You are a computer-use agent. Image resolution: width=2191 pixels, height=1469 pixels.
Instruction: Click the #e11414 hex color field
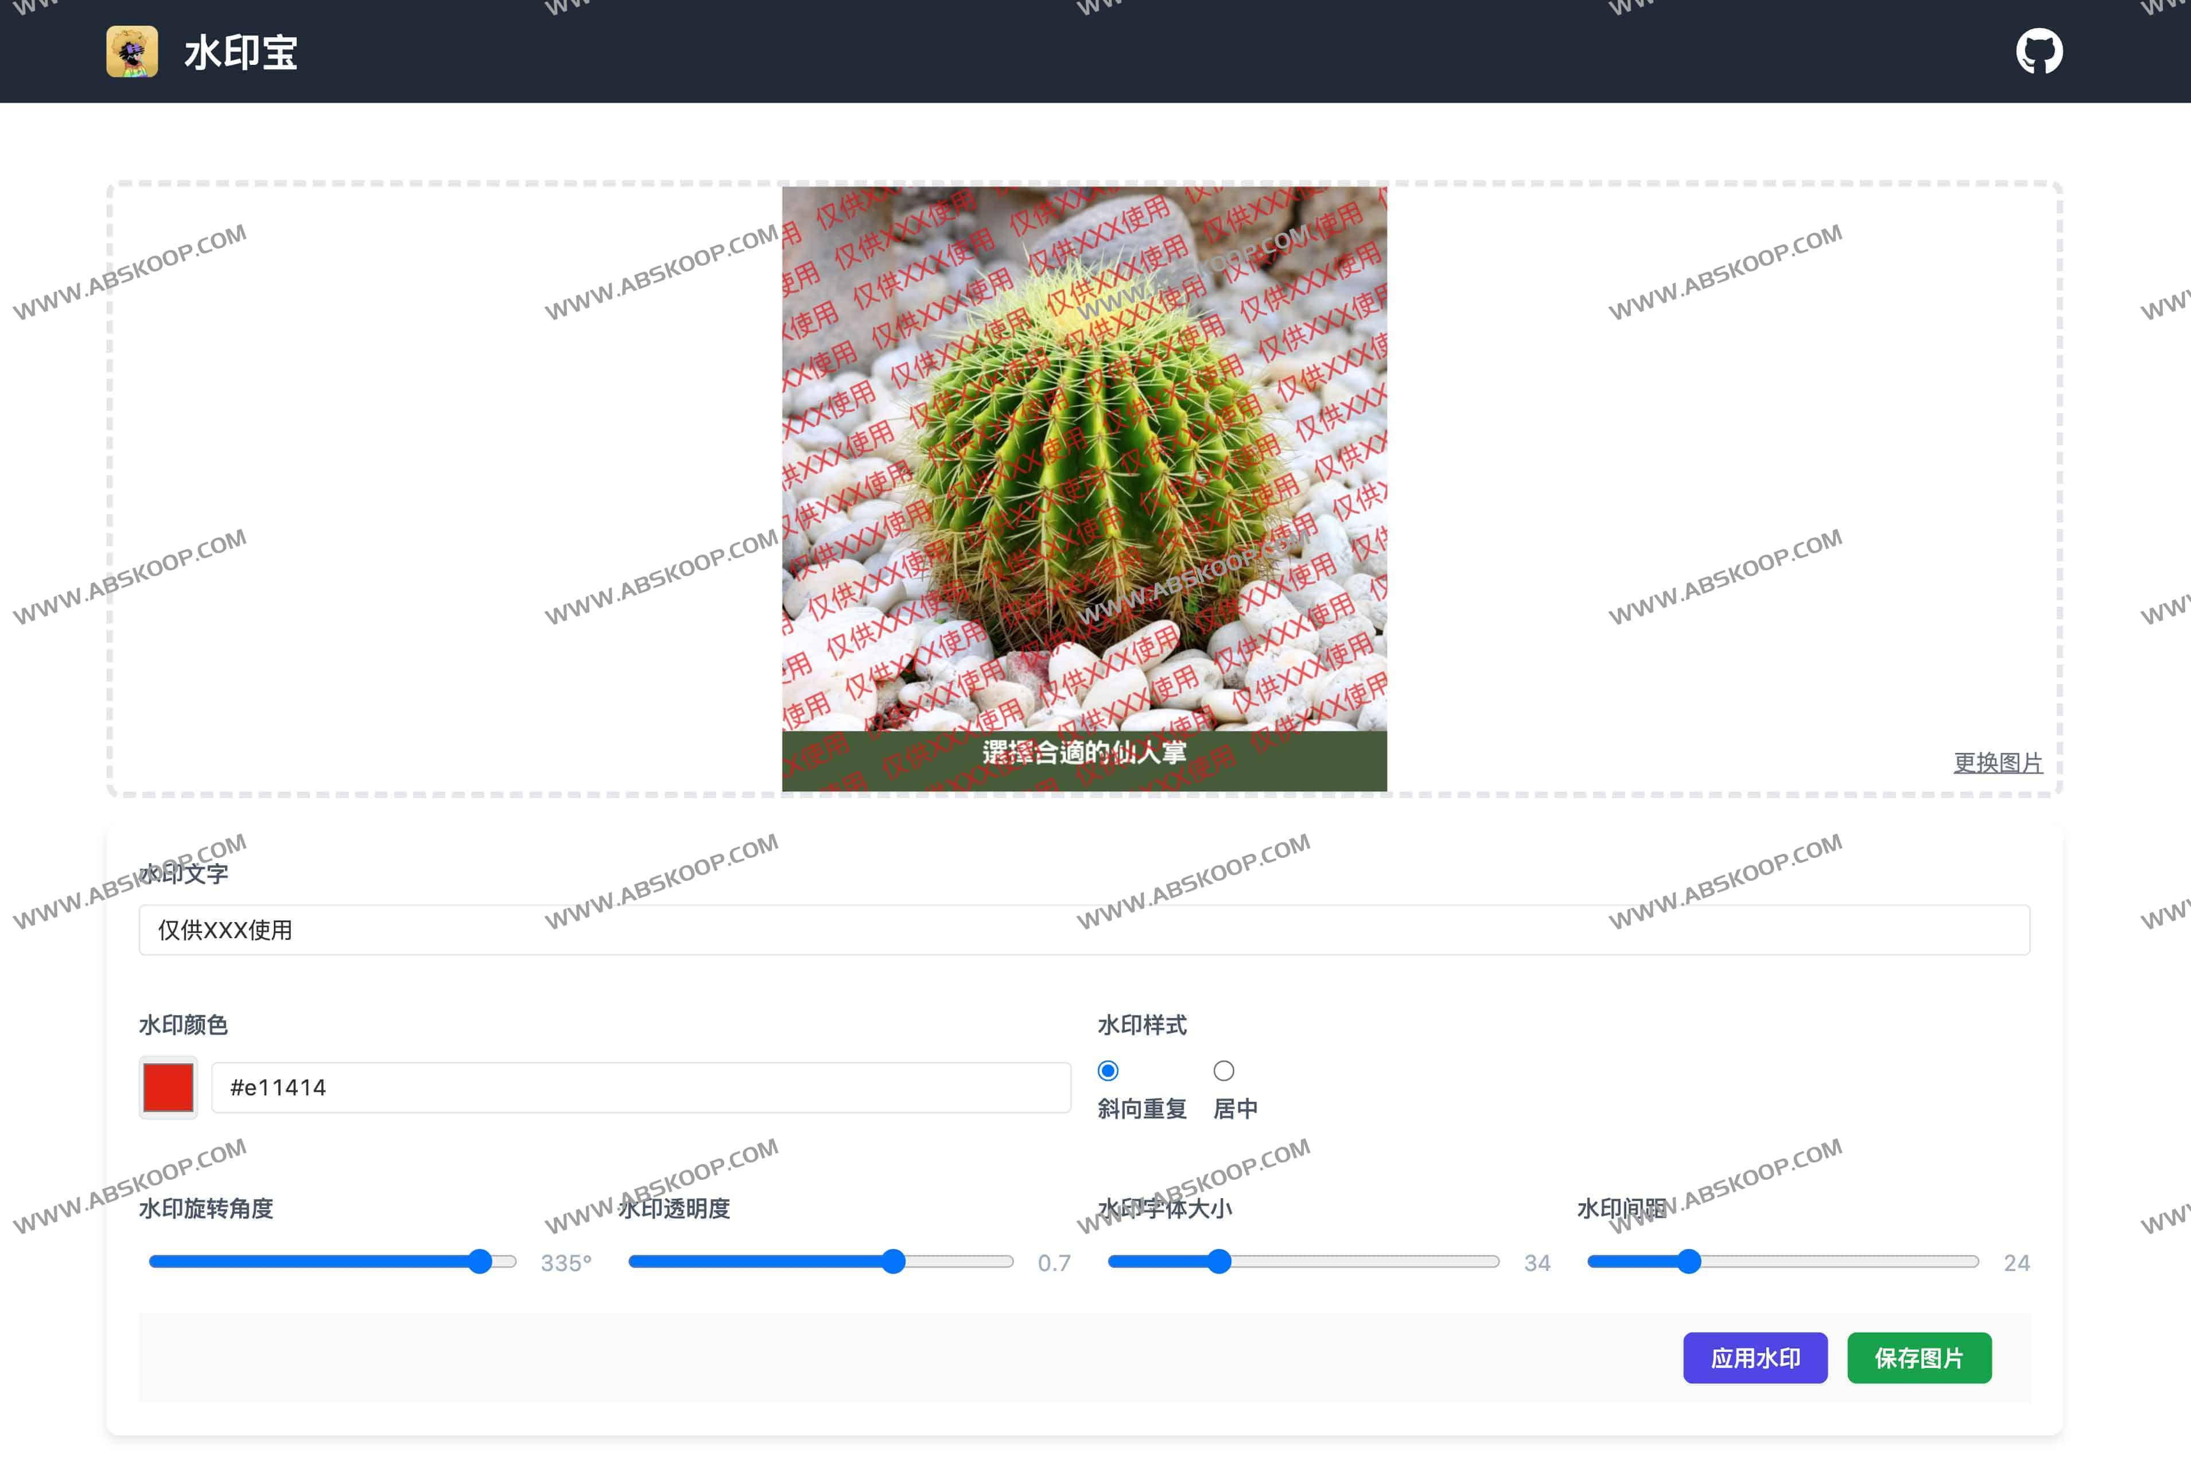pos(641,1087)
